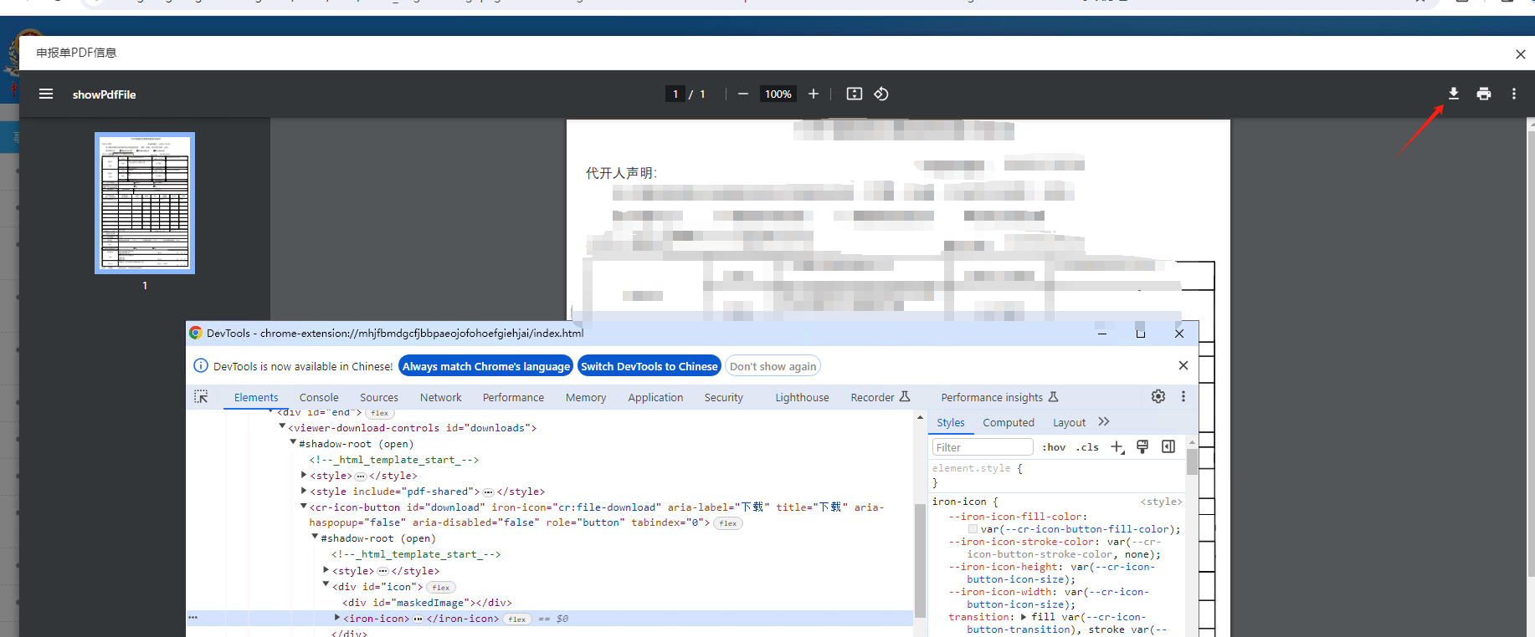This screenshot has height=637, width=1535.
Task: Toggle the PDF sidebar hamburger menu
Action: coord(46,94)
